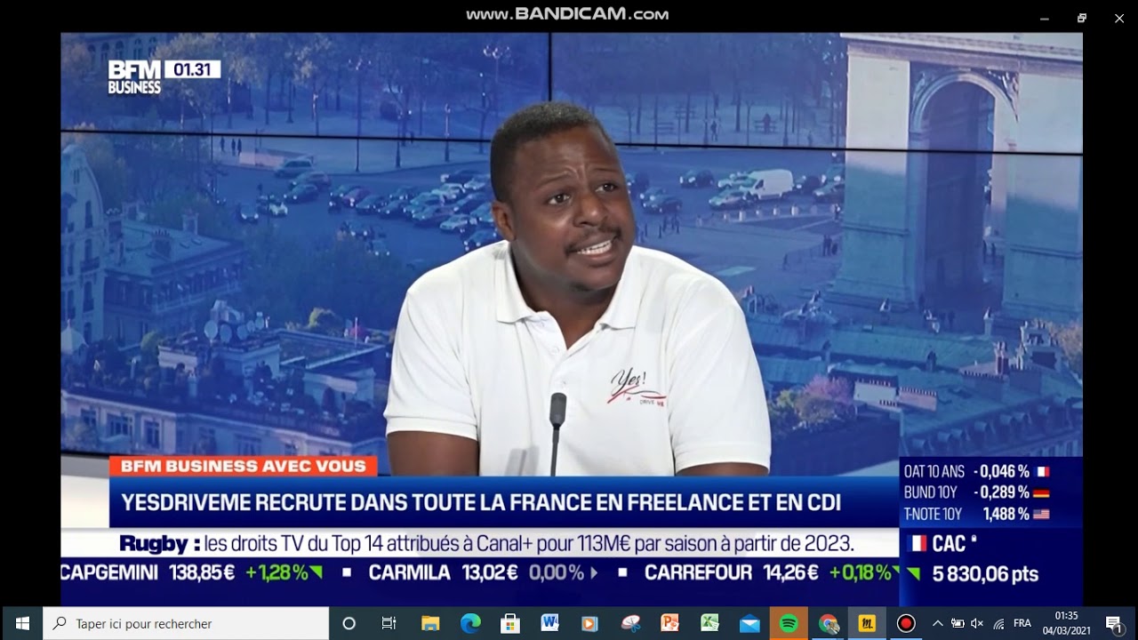Image resolution: width=1138 pixels, height=640 pixels.
Task: Open Microsoft Word from the taskbar
Action: pyautogui.click(x=549, y=623)
